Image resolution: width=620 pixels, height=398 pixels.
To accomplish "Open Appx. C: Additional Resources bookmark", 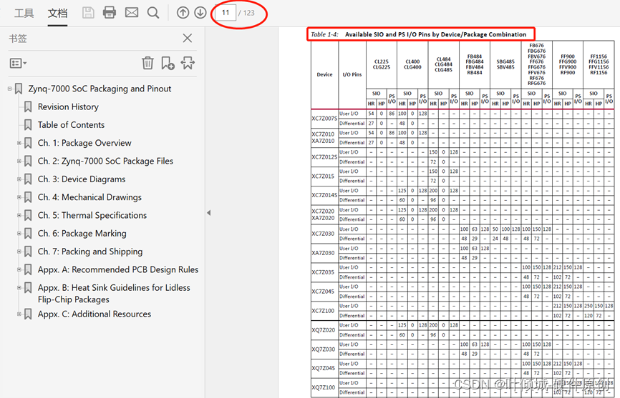I will click(x=95, y=314).
